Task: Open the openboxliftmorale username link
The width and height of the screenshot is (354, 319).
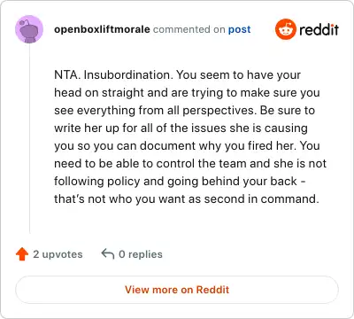Action: tap(102, 29)
